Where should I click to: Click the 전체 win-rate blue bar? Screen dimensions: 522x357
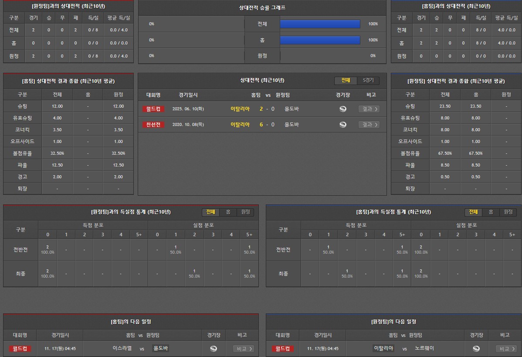[x=320, y=24]
